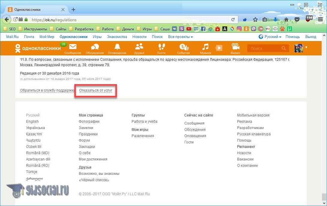Open the Сообщения messages icon

click(73, 47)
